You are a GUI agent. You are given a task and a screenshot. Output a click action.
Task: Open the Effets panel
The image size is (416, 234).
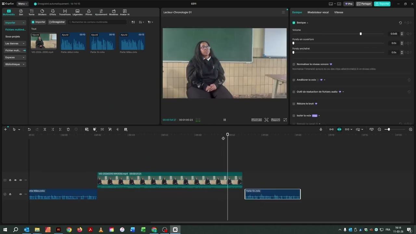coord(53,12)
